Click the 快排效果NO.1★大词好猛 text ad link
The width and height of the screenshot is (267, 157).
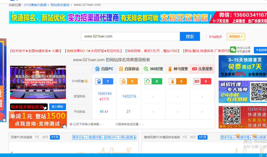click(x=93, y=51)
